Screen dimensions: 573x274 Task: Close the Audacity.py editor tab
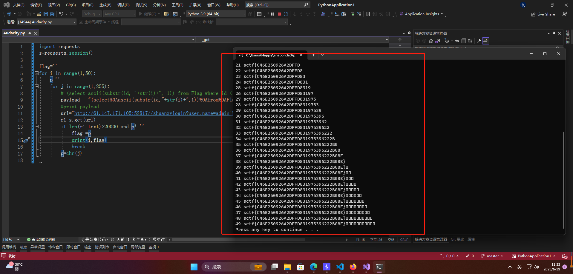tap(35, 33)
